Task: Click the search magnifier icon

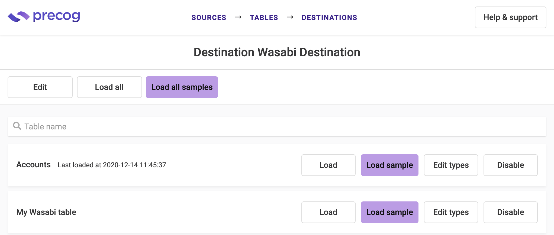Action: pyautogui.click(x=17, y=126)
